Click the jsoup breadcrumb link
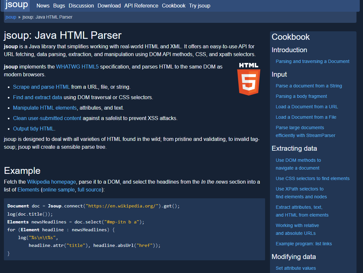Screen dimensions: 363x273 tap(11, 17)
